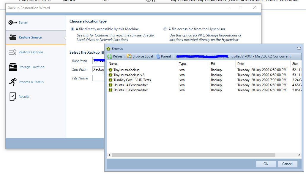The width and height of the screenshot is (306, 174).
Task: Sort list by Type column header
Action: click(193, 64)
